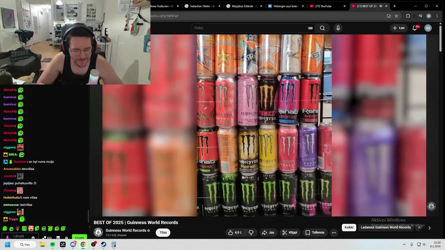445x250 pixels.
Task: Click the chat message from Danitsor
Action: pyautogui.click(x=41, y=162)
